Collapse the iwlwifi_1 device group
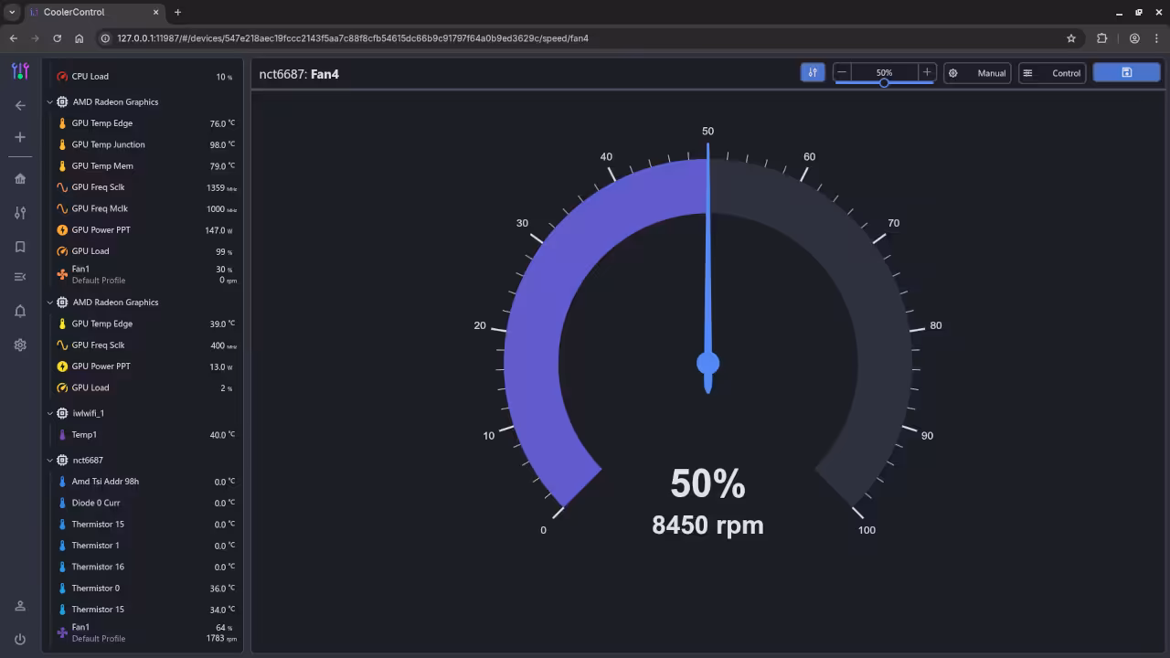This screenshot has height=658, width=1170. click(x=50, y=413)
